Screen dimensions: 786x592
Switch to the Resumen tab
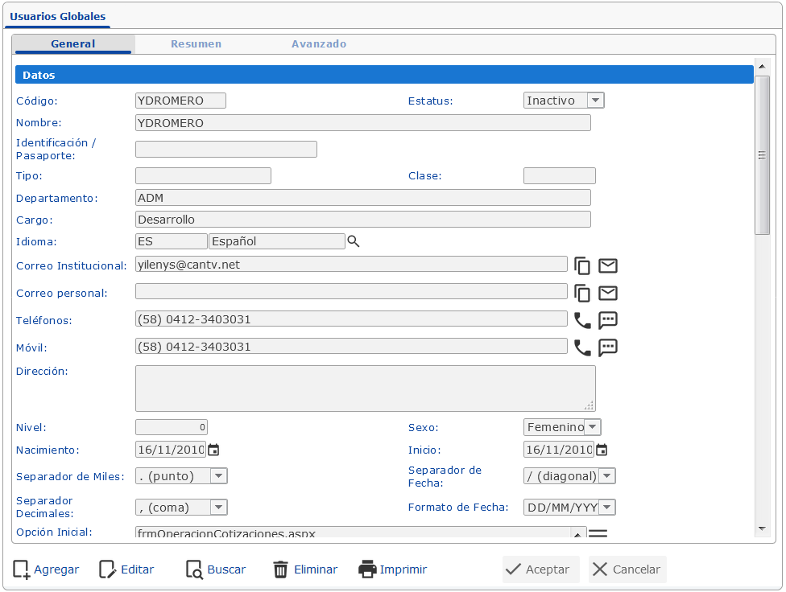196,44
